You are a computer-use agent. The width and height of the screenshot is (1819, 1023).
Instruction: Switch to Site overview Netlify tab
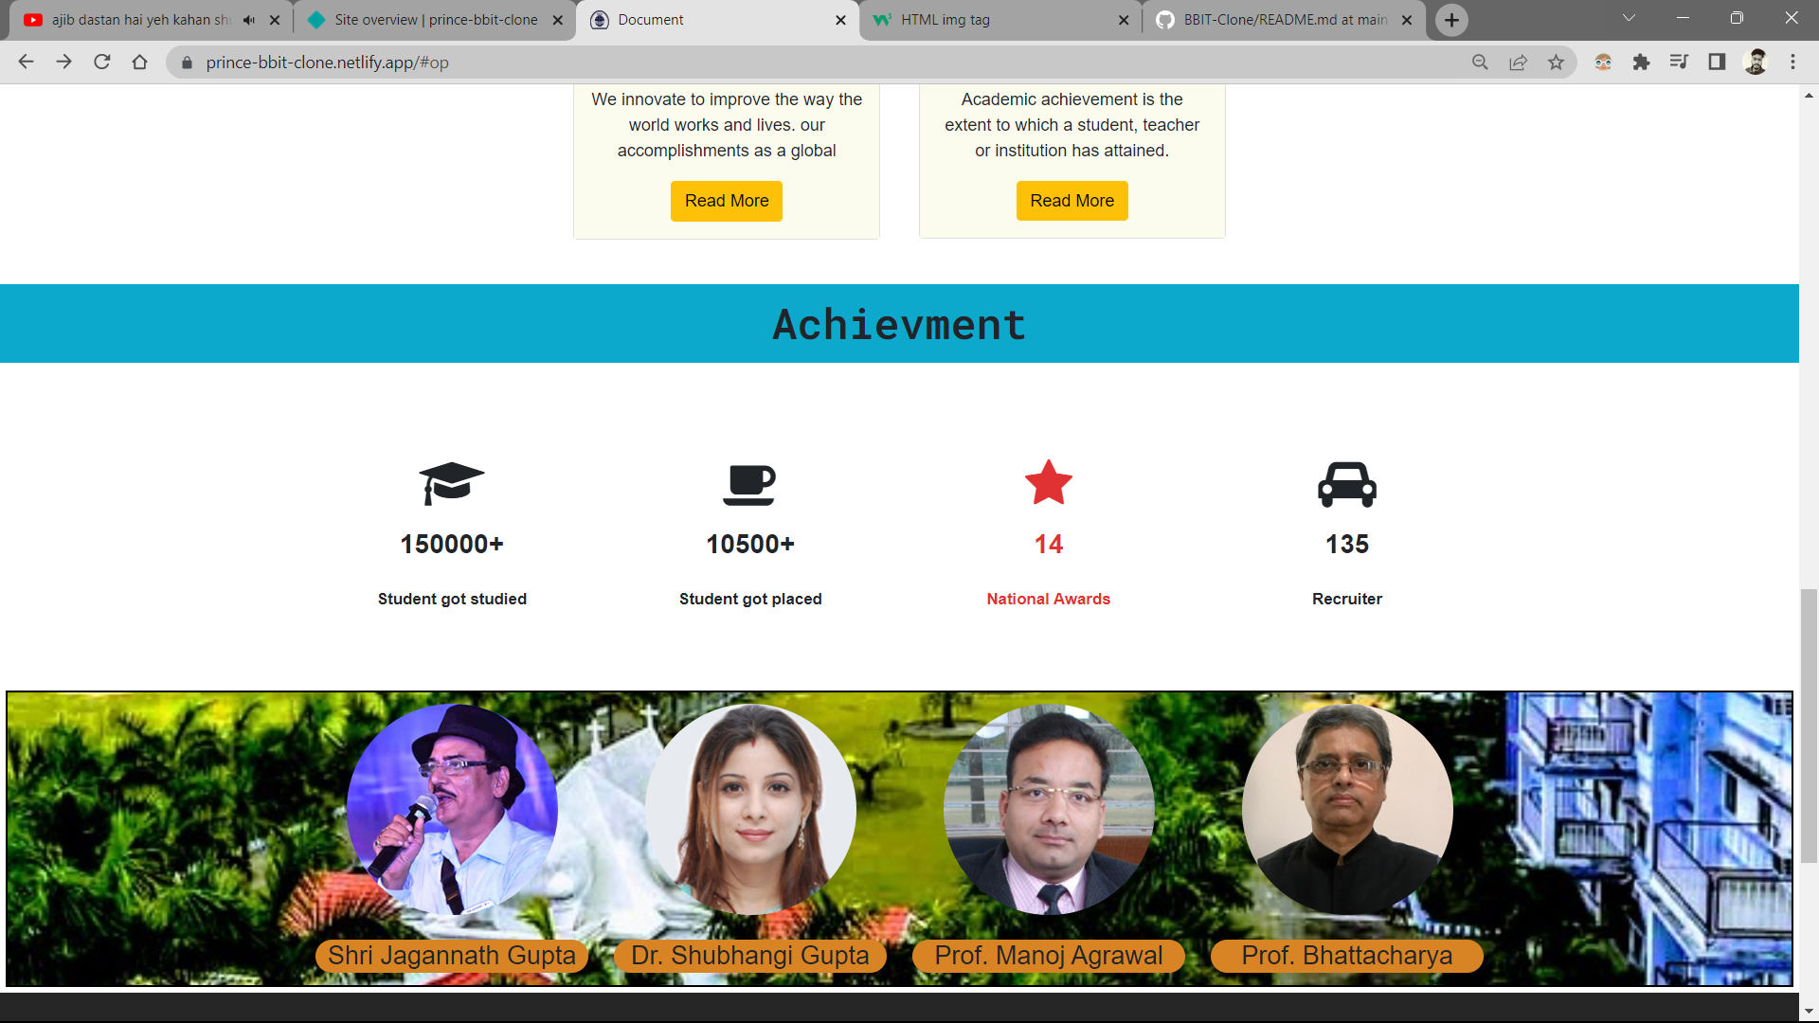coord(434,20)
